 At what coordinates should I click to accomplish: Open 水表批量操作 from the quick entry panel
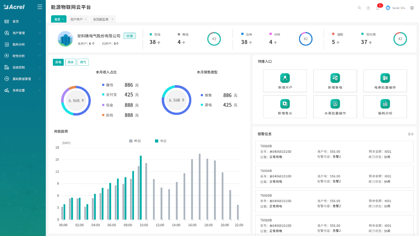pyautogui.click(x=335, y=104)
